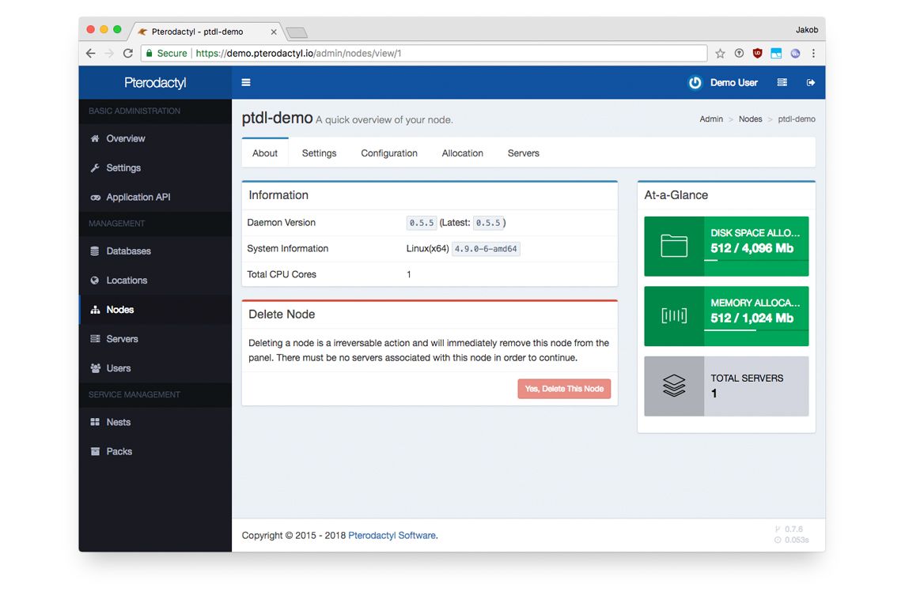Viewport: 905px width, 599px height.
Task: Reload the page with refresh icon
Action: 128,53
